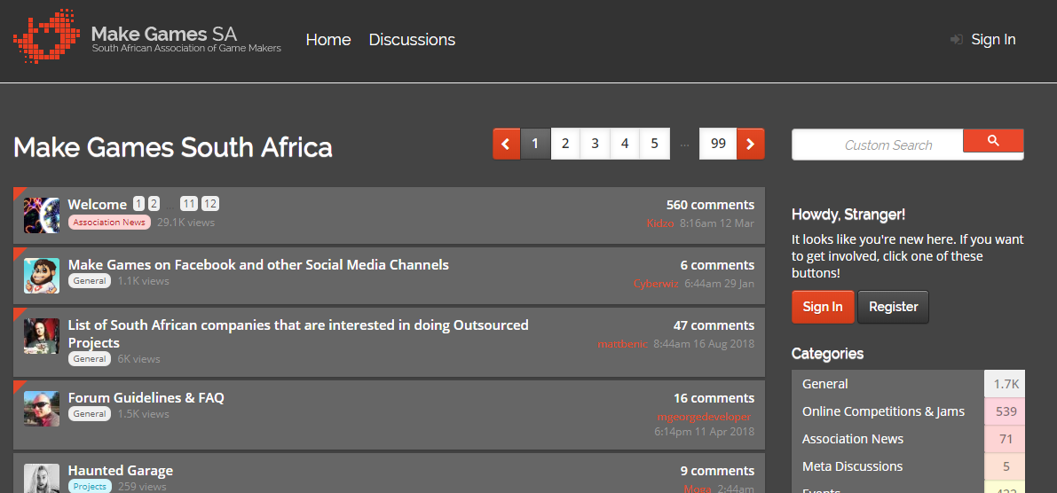
Task: Jump to page 99 of discussions
Action: [x=718, y=144]
